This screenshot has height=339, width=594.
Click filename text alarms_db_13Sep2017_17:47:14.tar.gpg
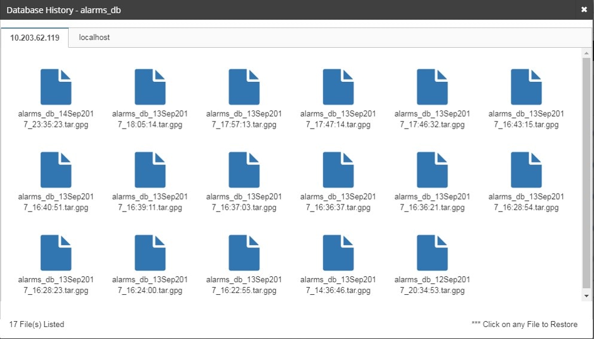click(338, 119)
